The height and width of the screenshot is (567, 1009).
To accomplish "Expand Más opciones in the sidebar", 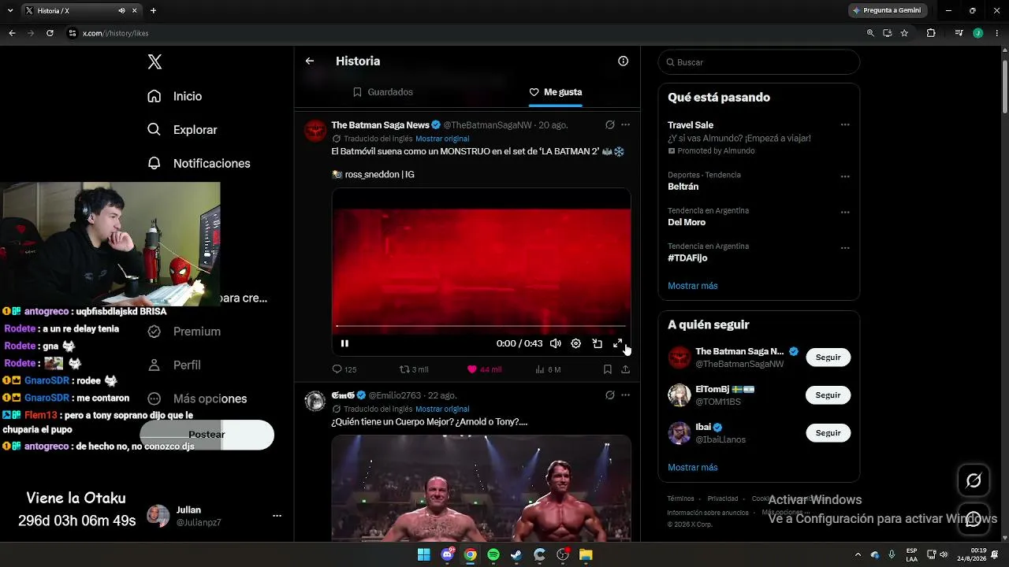I will pyautogui.click(x=197, y=398).
